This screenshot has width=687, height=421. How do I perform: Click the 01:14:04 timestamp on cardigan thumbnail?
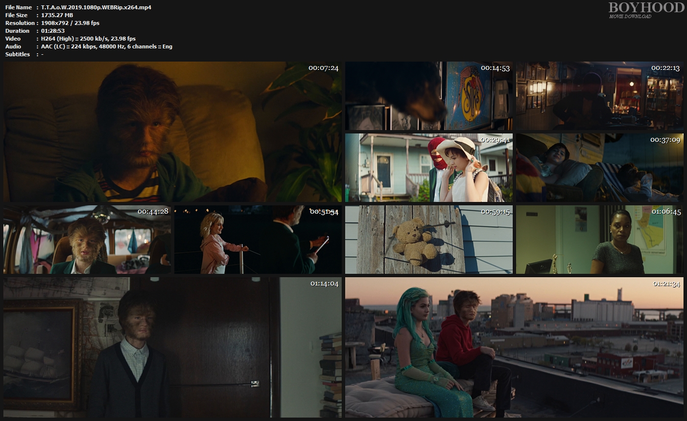click(x=324, y=284)
